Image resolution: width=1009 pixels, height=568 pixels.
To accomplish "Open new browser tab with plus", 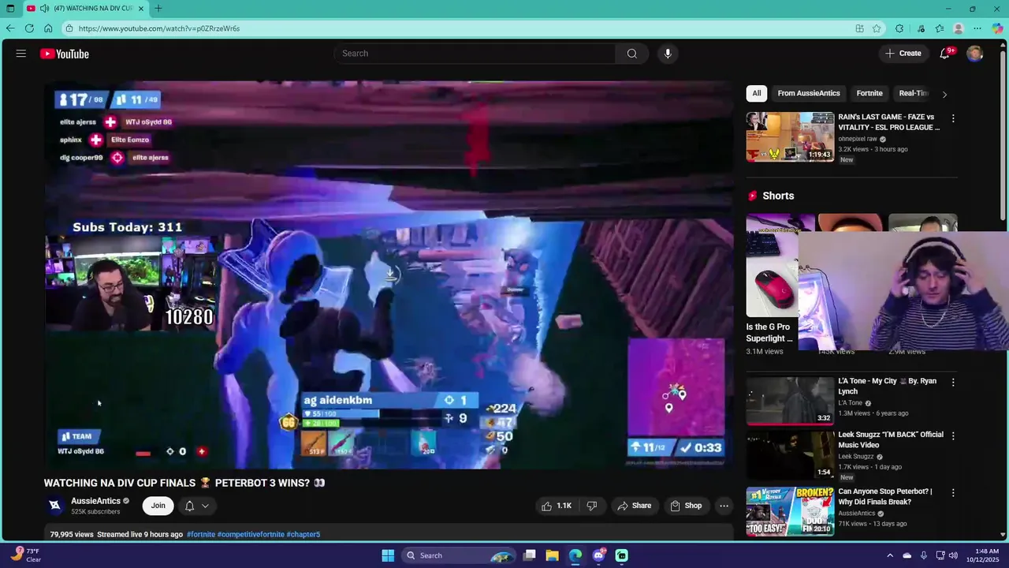I will (x=158, y=9).
